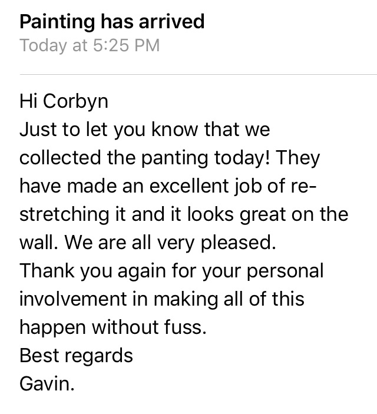Click the word 'collected' in the message
Viewport: 377px width, 414px height.
pos(60,158)
